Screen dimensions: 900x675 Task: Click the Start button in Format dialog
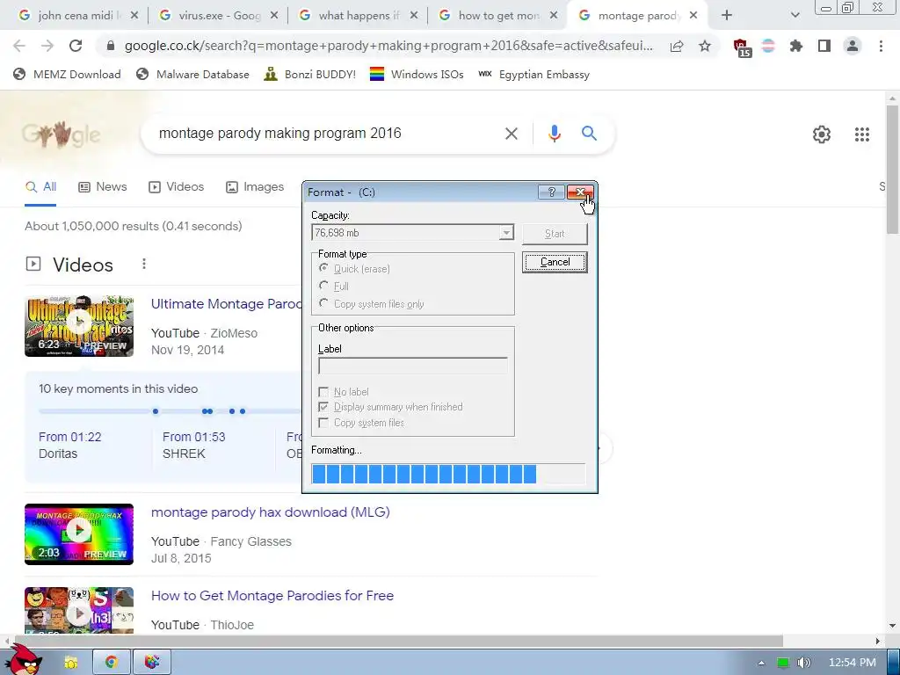555,234
